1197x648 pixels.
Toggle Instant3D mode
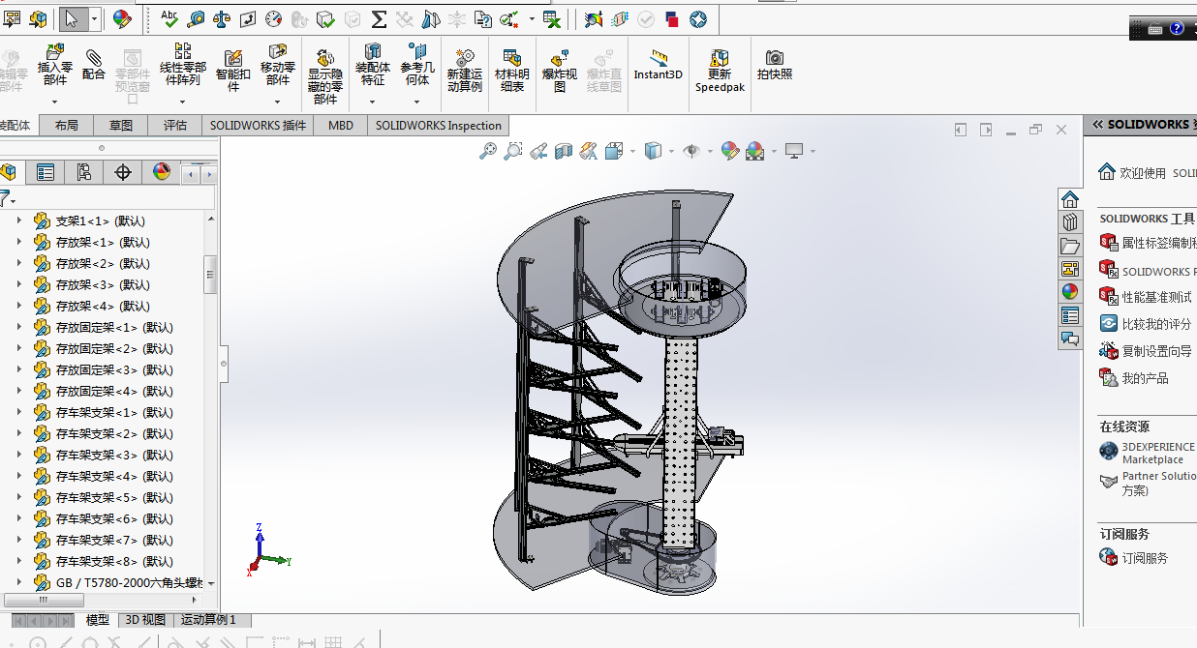pos(658,64)
